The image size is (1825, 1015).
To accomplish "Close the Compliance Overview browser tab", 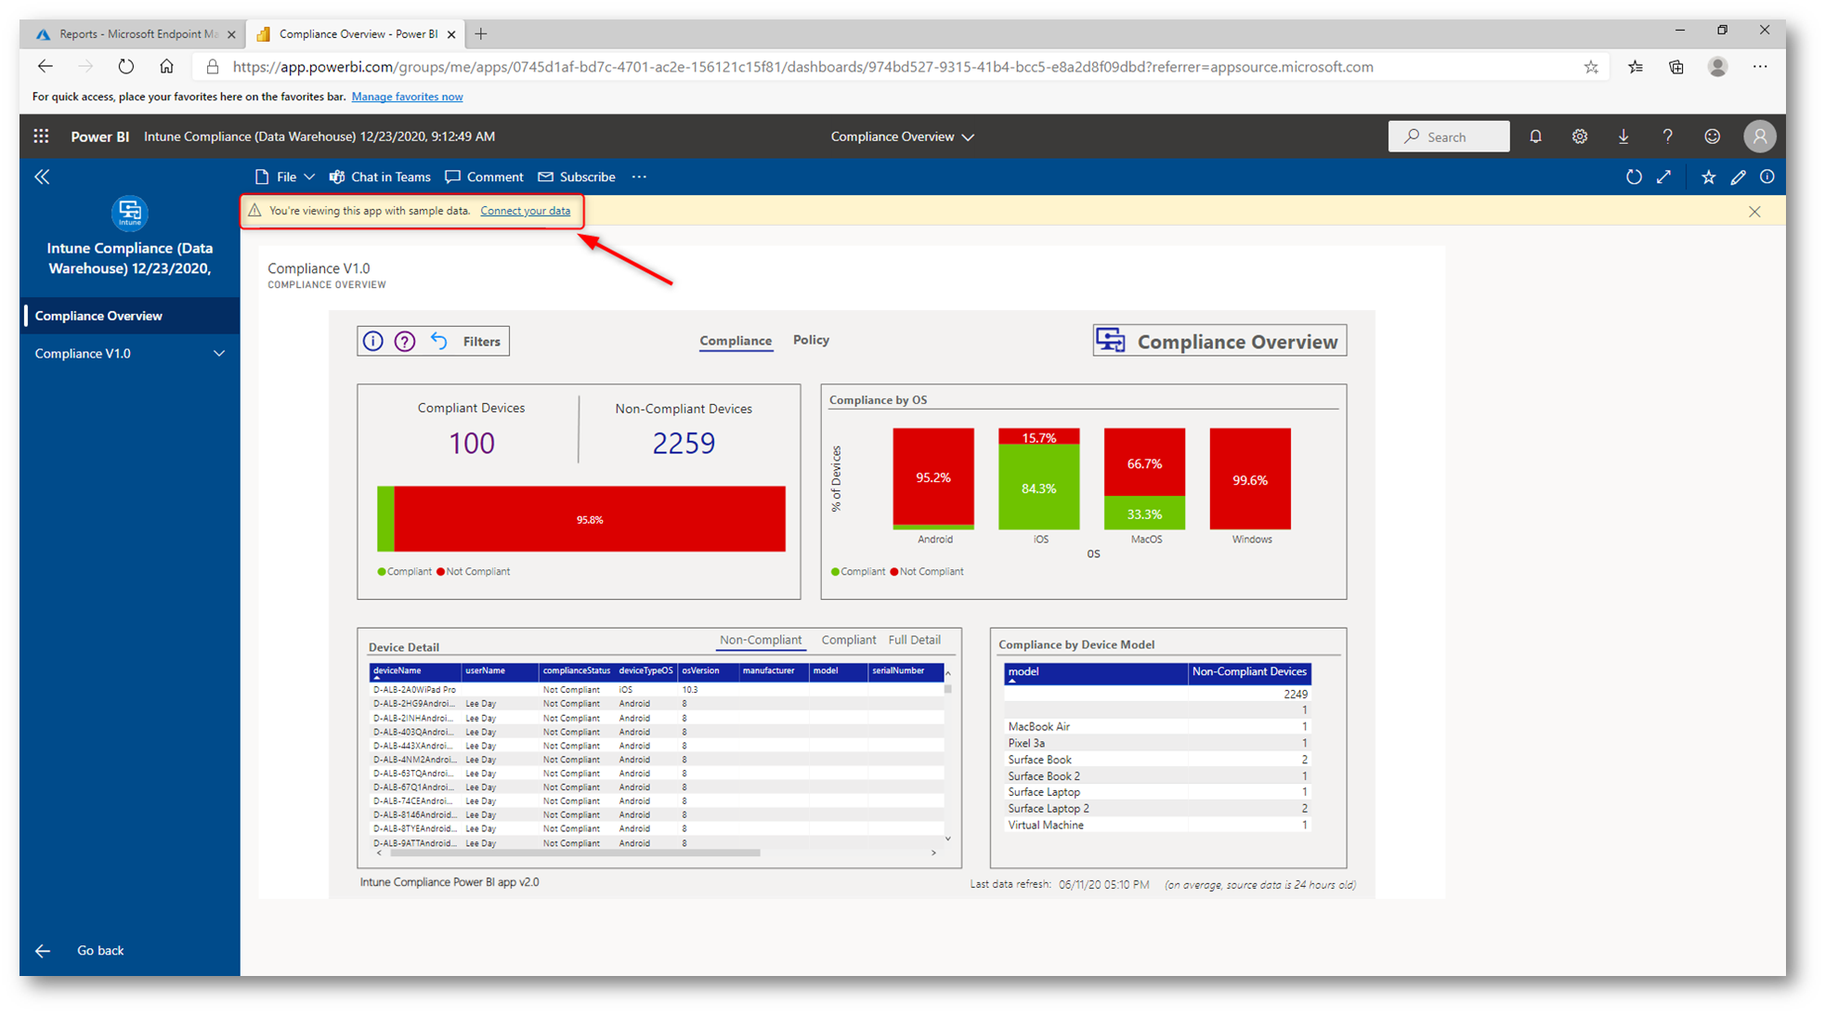I will click(451, 34).
